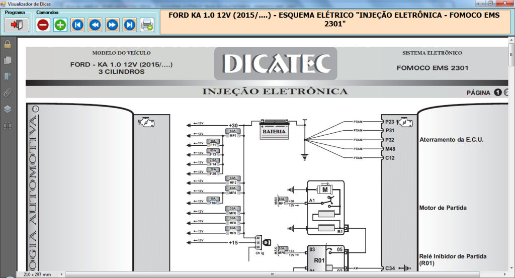The height and width of the screenshot is (278, 515).
Task: Click the print document icon
Action: pos(147,25)
